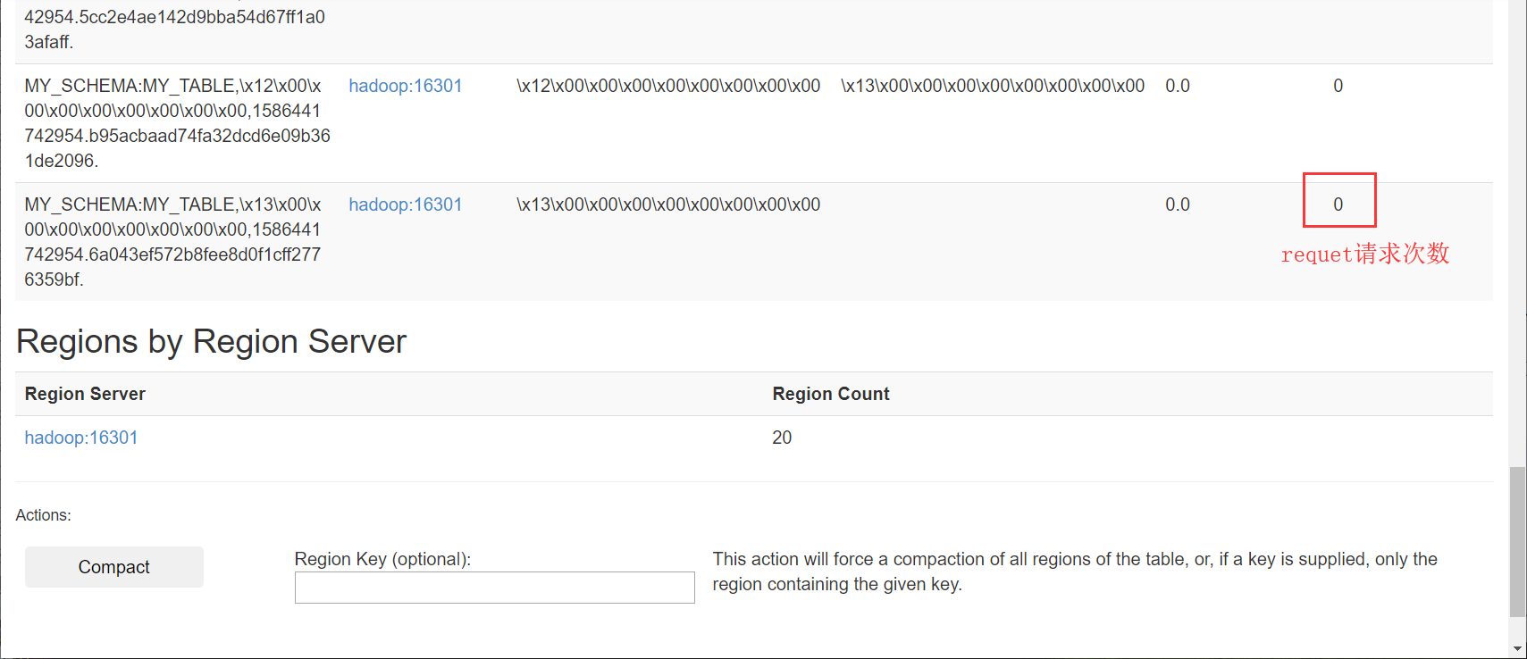Click the Regions by Region Server heading
Viewport: 1527px width, 659px height.
click(211, 341)
